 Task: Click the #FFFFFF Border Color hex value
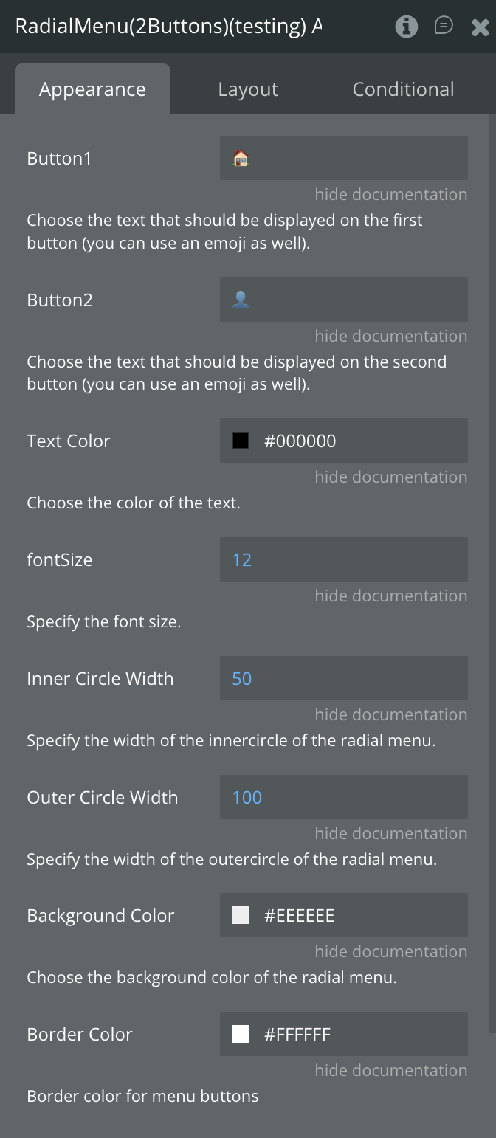[297, 1034]
